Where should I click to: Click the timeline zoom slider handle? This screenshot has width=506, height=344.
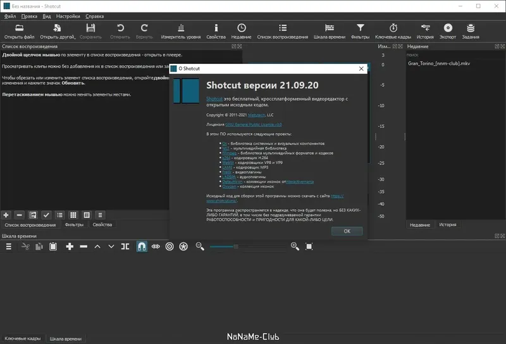click(236, 246)
